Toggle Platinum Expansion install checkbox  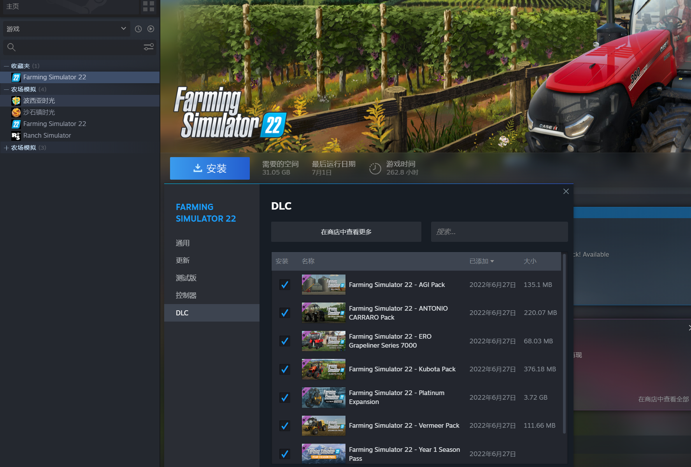coord(285,397)
